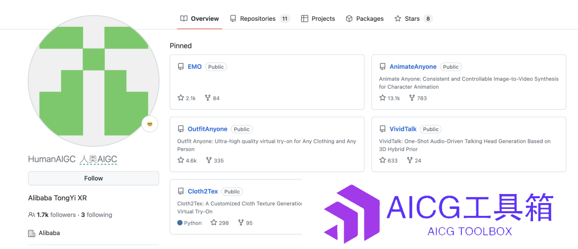Click the HumanAIGC username text

[x=52, y=159]
